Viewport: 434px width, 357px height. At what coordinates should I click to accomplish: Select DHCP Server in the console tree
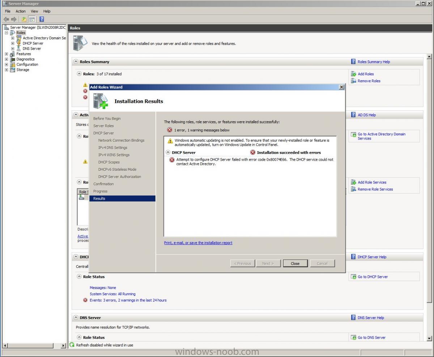pyautogui.click(x=33, y=43)
